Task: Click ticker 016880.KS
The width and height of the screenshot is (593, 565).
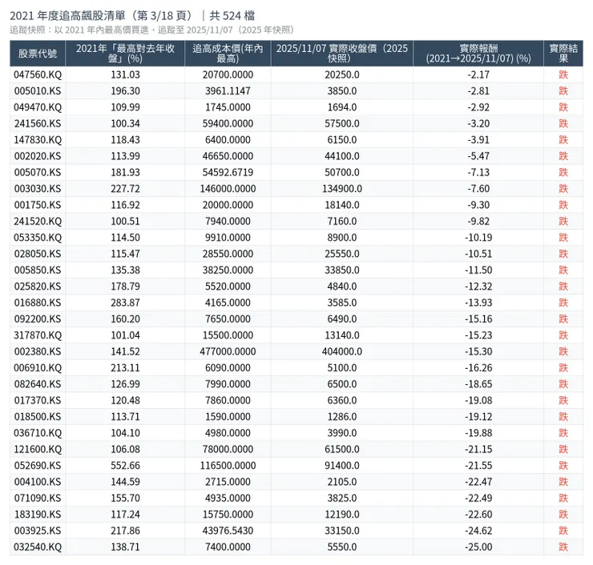Action: (38, 303)
